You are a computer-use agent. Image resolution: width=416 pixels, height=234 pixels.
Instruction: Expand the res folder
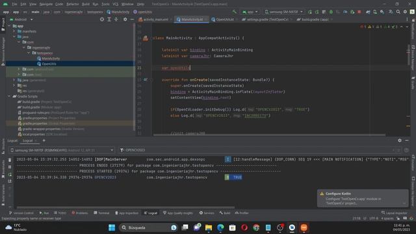[14, 85]
